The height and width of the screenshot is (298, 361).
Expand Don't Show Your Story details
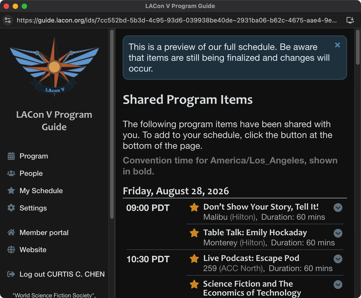338,208
